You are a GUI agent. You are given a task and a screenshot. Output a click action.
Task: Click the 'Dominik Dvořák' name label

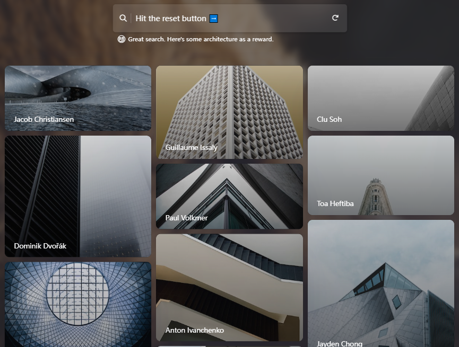click(40, 246)
